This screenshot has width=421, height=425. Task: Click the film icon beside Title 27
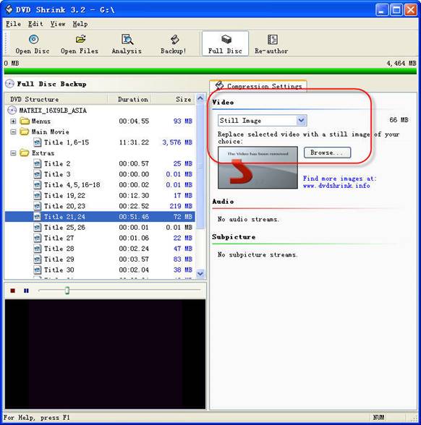tap(38, 238)
